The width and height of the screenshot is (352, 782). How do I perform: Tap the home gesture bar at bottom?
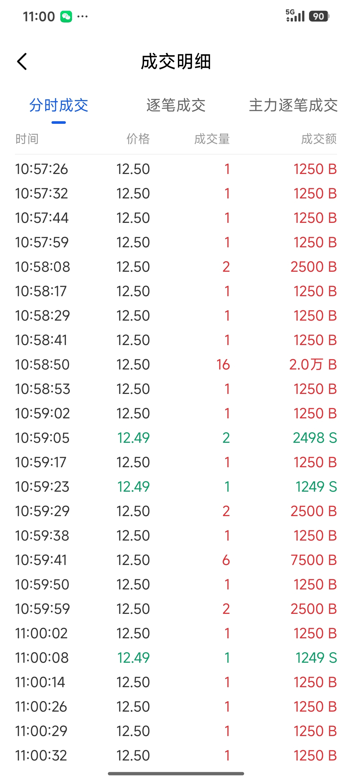tap(176, 774)
